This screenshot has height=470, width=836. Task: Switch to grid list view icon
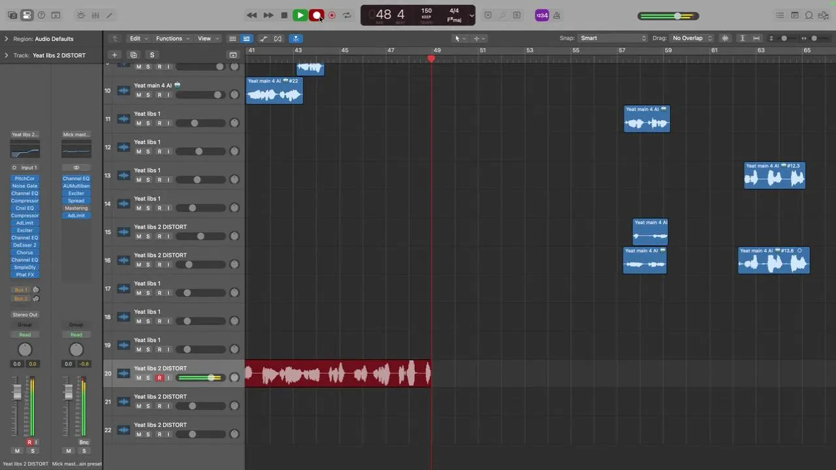(232, 39)
